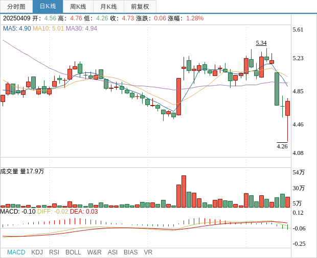Select the ASI indicator
Screen dimensions: 317x258
click(x=112, y=252)
